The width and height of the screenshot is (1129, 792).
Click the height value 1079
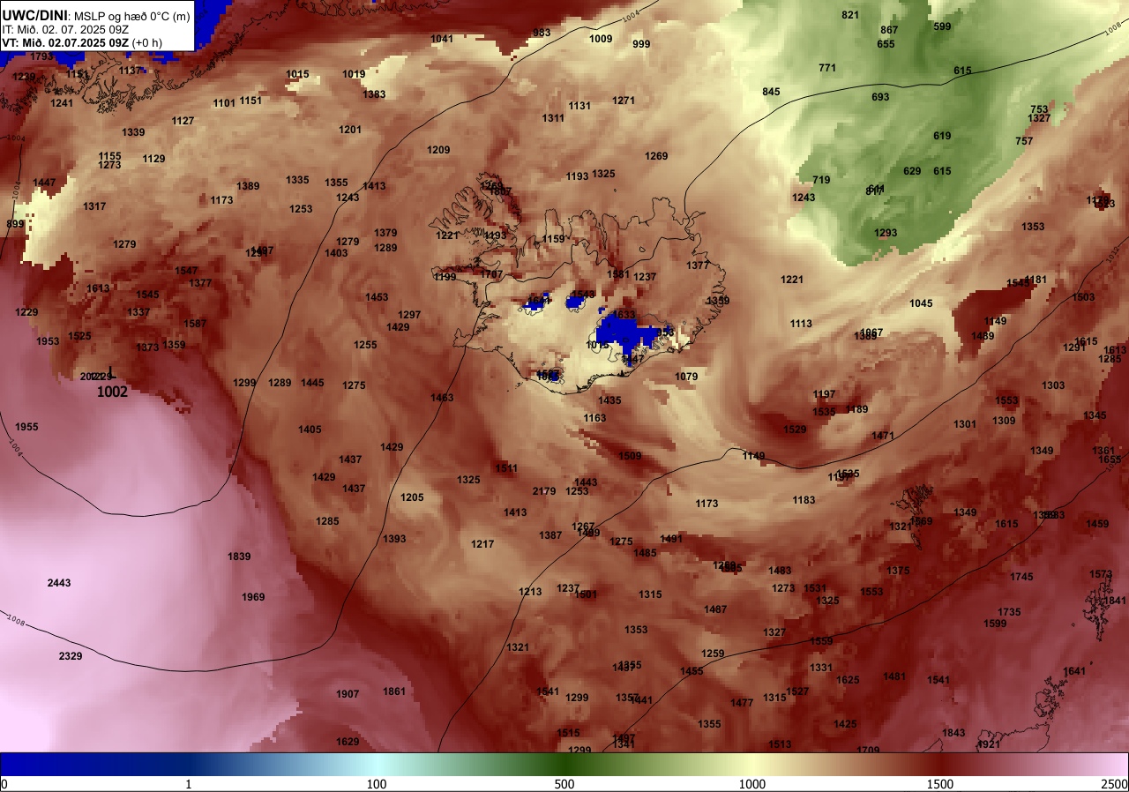pos(686,377)
